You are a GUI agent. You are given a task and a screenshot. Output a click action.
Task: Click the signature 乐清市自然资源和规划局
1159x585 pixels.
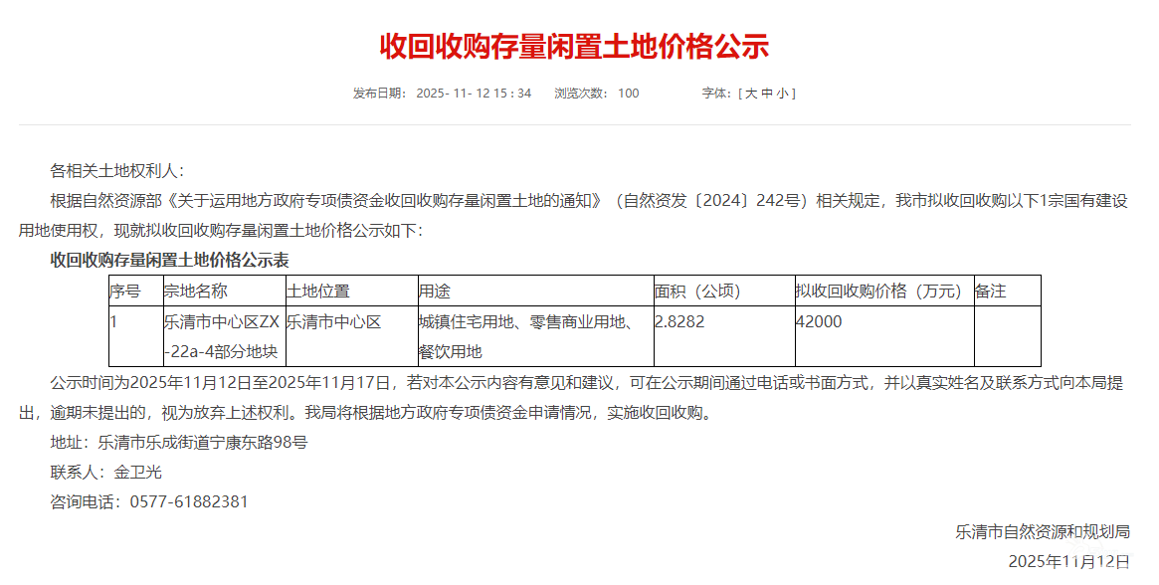point(1042,531)
